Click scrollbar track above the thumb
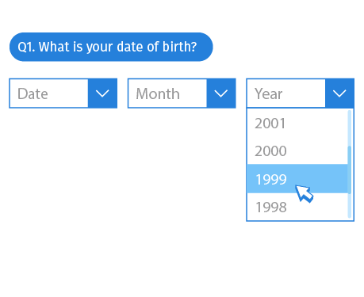The image size is (364, 297). pyautogui.click(x=350, y=128)
